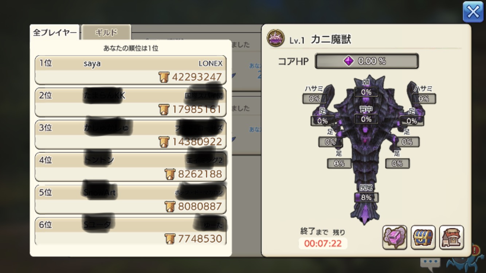The height and width of the screenshot is (273, 486).
Task: Tap trophy icon beside 8262188 score
Action: point(170,174)
